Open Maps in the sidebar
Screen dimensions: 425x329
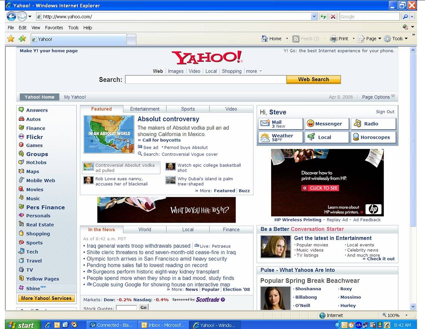coord(32,172)
